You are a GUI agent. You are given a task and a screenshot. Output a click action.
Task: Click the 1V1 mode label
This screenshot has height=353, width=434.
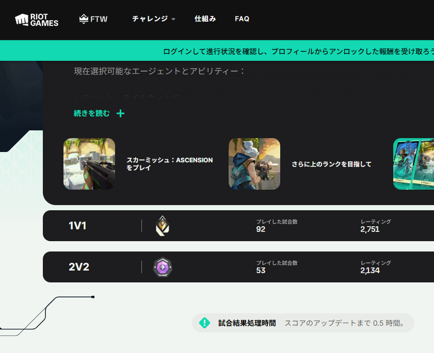pyautogui.click(x=77, y=226)
